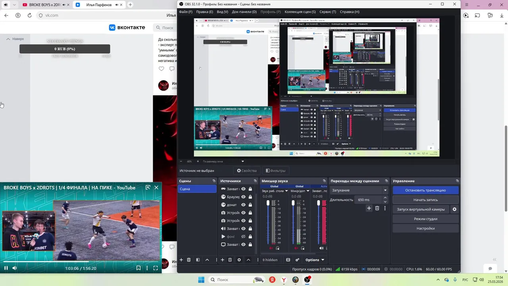This screenshot has height=286, width=508.
Task: Open three-dot menu under transition duration
Action: coord(385,208)
